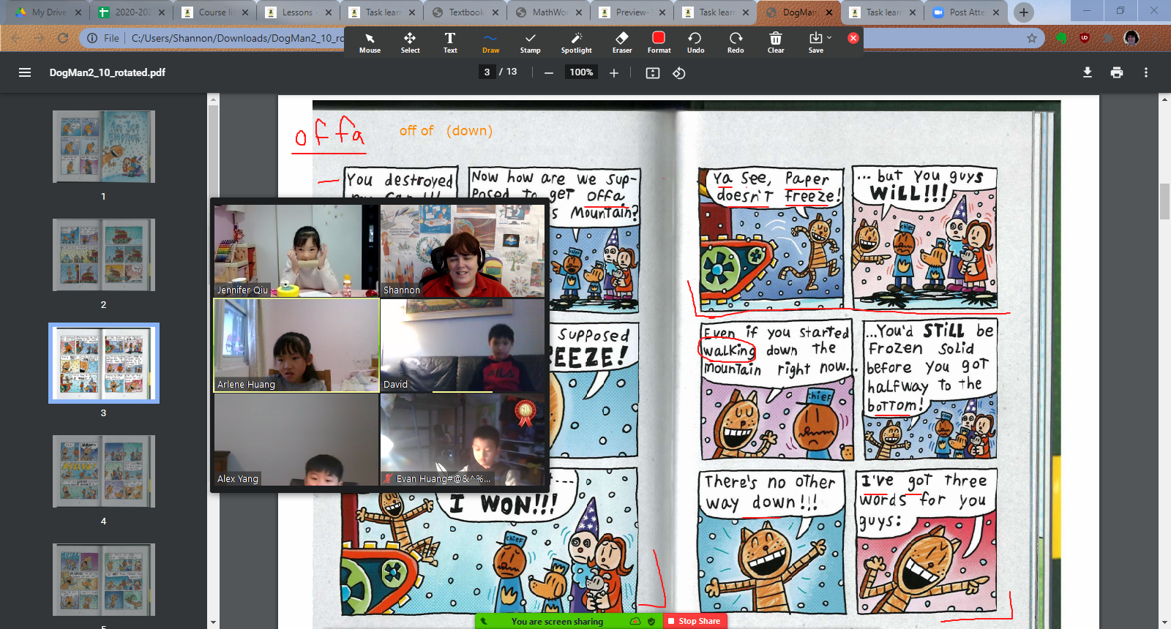Turn on the Spotlight tool
Viewport: 1171px width, 629px height.
577,42
